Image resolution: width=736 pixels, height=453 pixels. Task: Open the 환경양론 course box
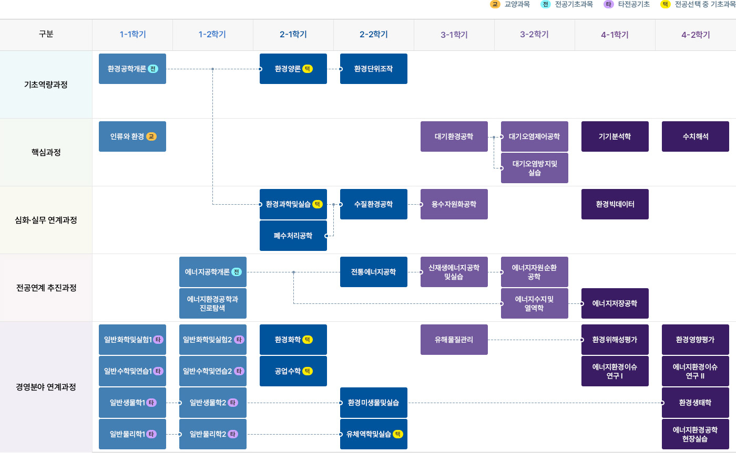click(293, 69)
